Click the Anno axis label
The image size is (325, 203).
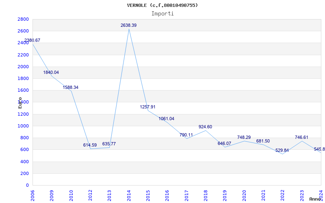[x=315, y=199]
